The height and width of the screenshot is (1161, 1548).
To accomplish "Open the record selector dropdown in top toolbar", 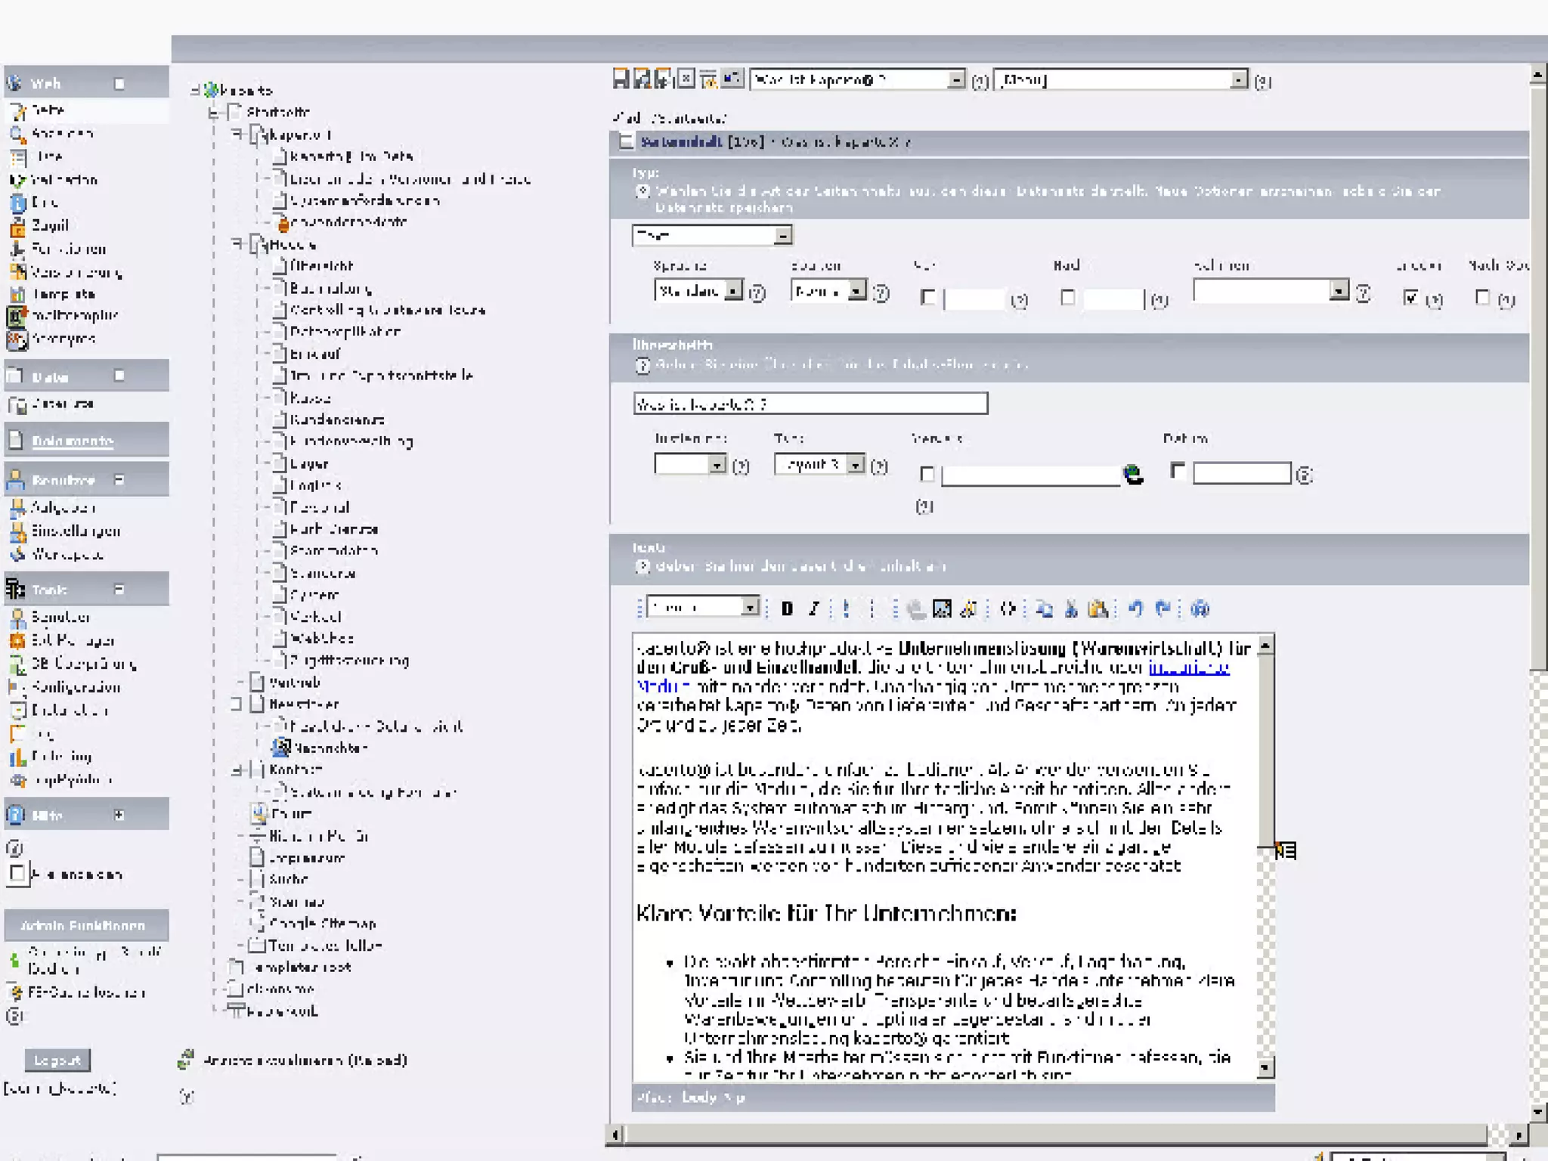I will point(858,79).
